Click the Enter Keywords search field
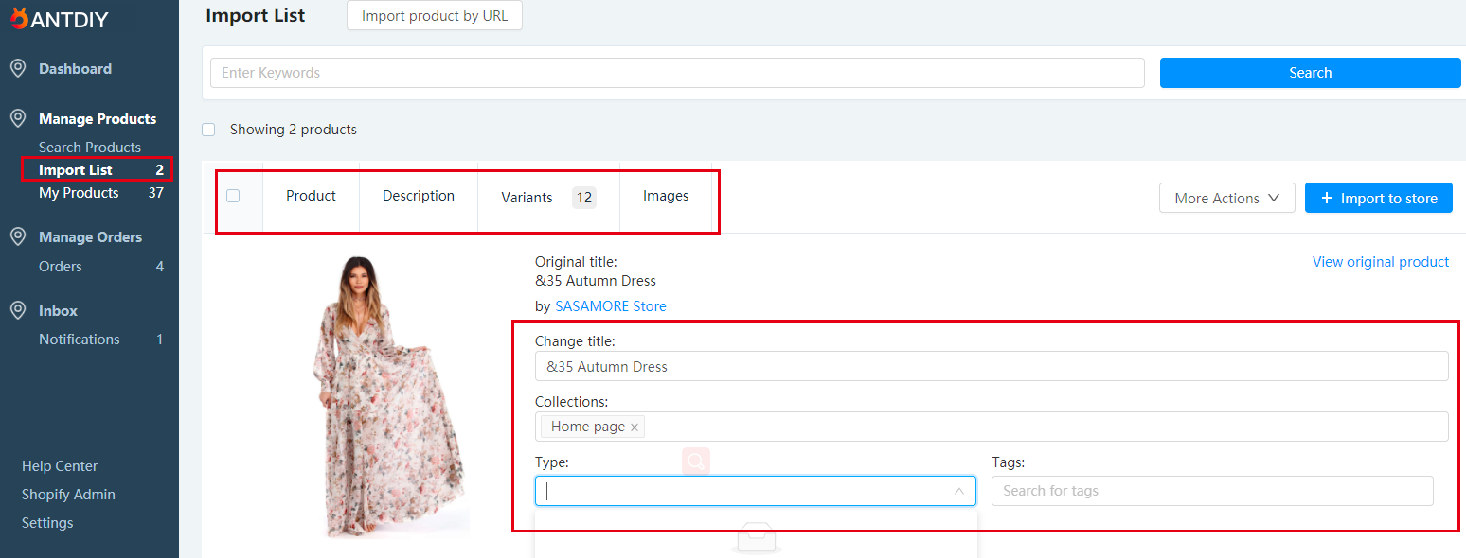Viewport: 1466px width, 558px height. click(677, 73)
